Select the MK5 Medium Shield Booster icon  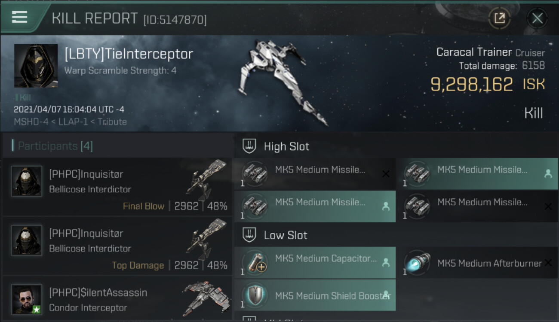255,295
